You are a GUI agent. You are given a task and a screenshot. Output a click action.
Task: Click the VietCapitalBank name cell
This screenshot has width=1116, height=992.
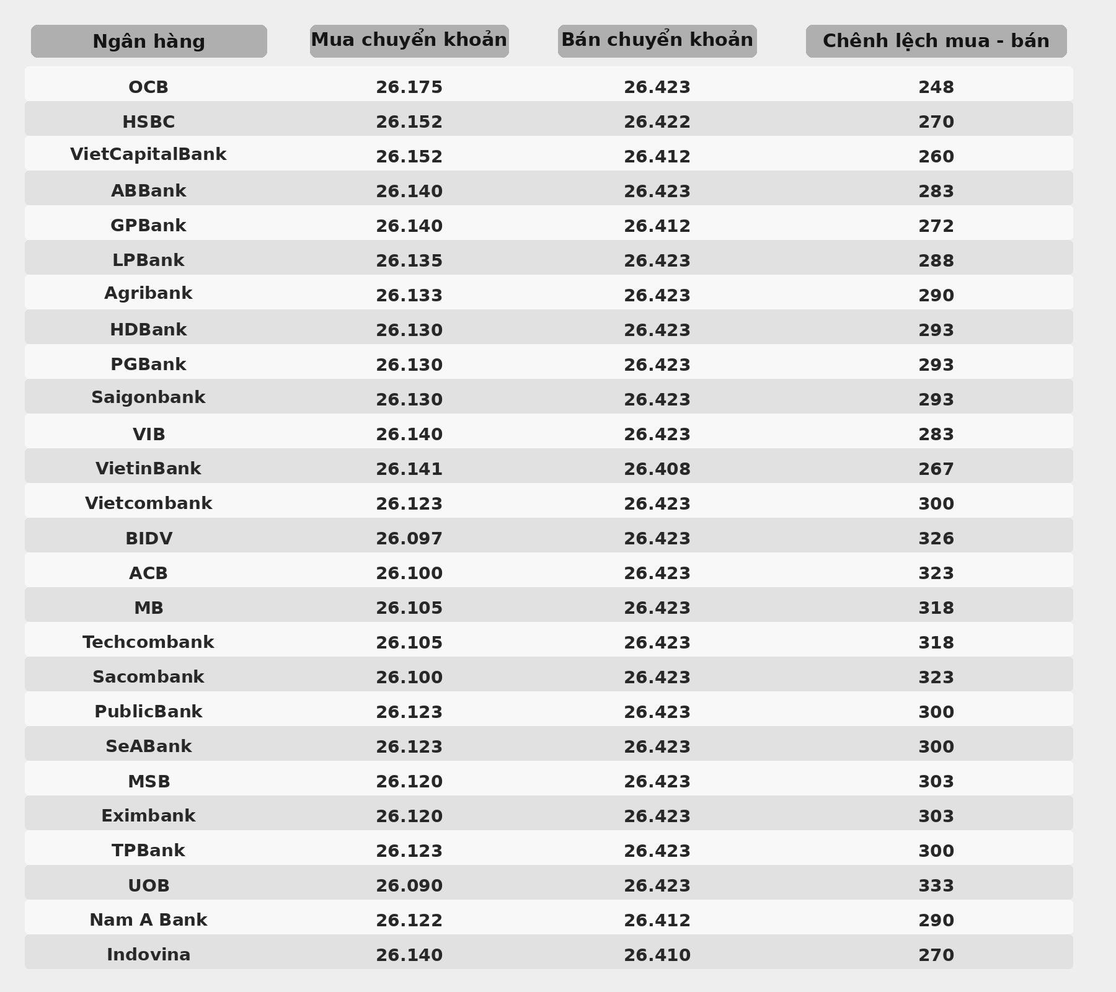[149, 154]
